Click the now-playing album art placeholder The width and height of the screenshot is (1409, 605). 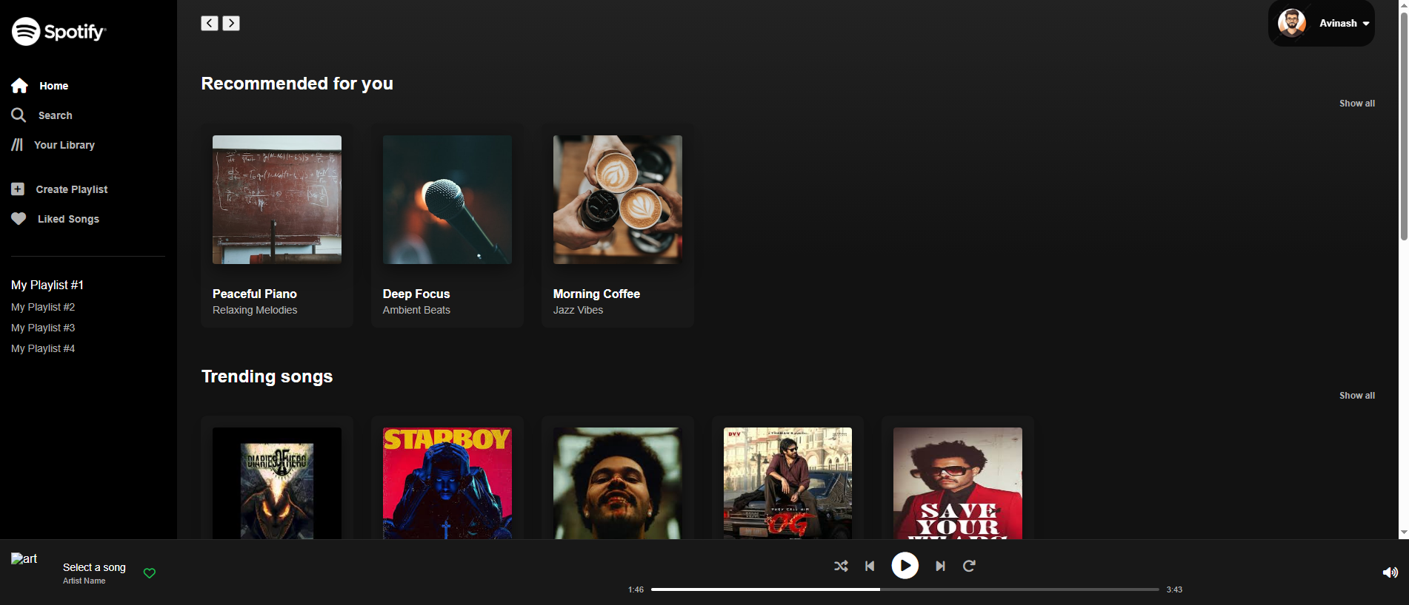24,559
